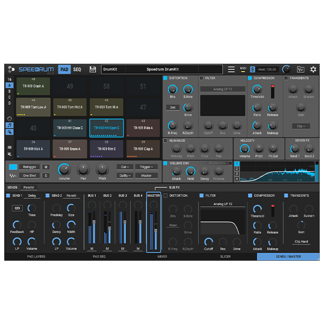This screenshot has width=324, height=324.
Task: Select the TR-909 Rim C pad
Action: 106,149
